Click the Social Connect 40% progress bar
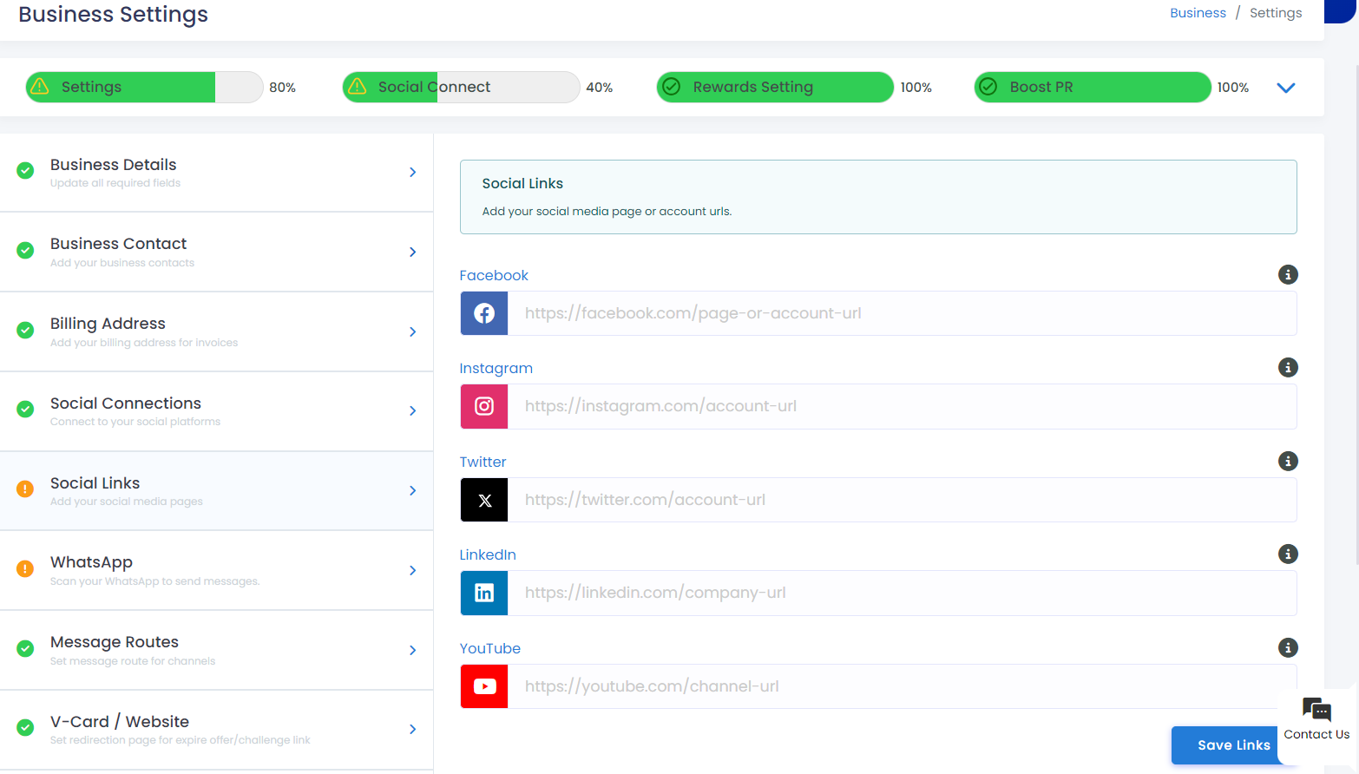The height and width of the screenshot is (774, 1359). click(x=461, y=87)
